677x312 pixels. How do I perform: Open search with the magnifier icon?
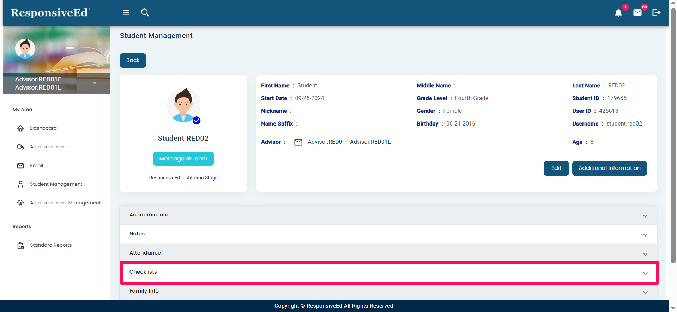pos(145,13)
